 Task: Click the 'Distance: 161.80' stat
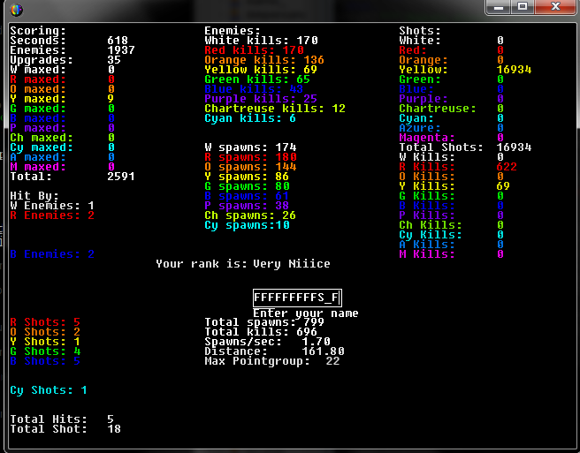pyautogui.click(x=274, y=351)
